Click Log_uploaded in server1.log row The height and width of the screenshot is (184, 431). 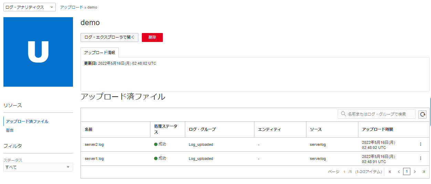tap(201, 159)
